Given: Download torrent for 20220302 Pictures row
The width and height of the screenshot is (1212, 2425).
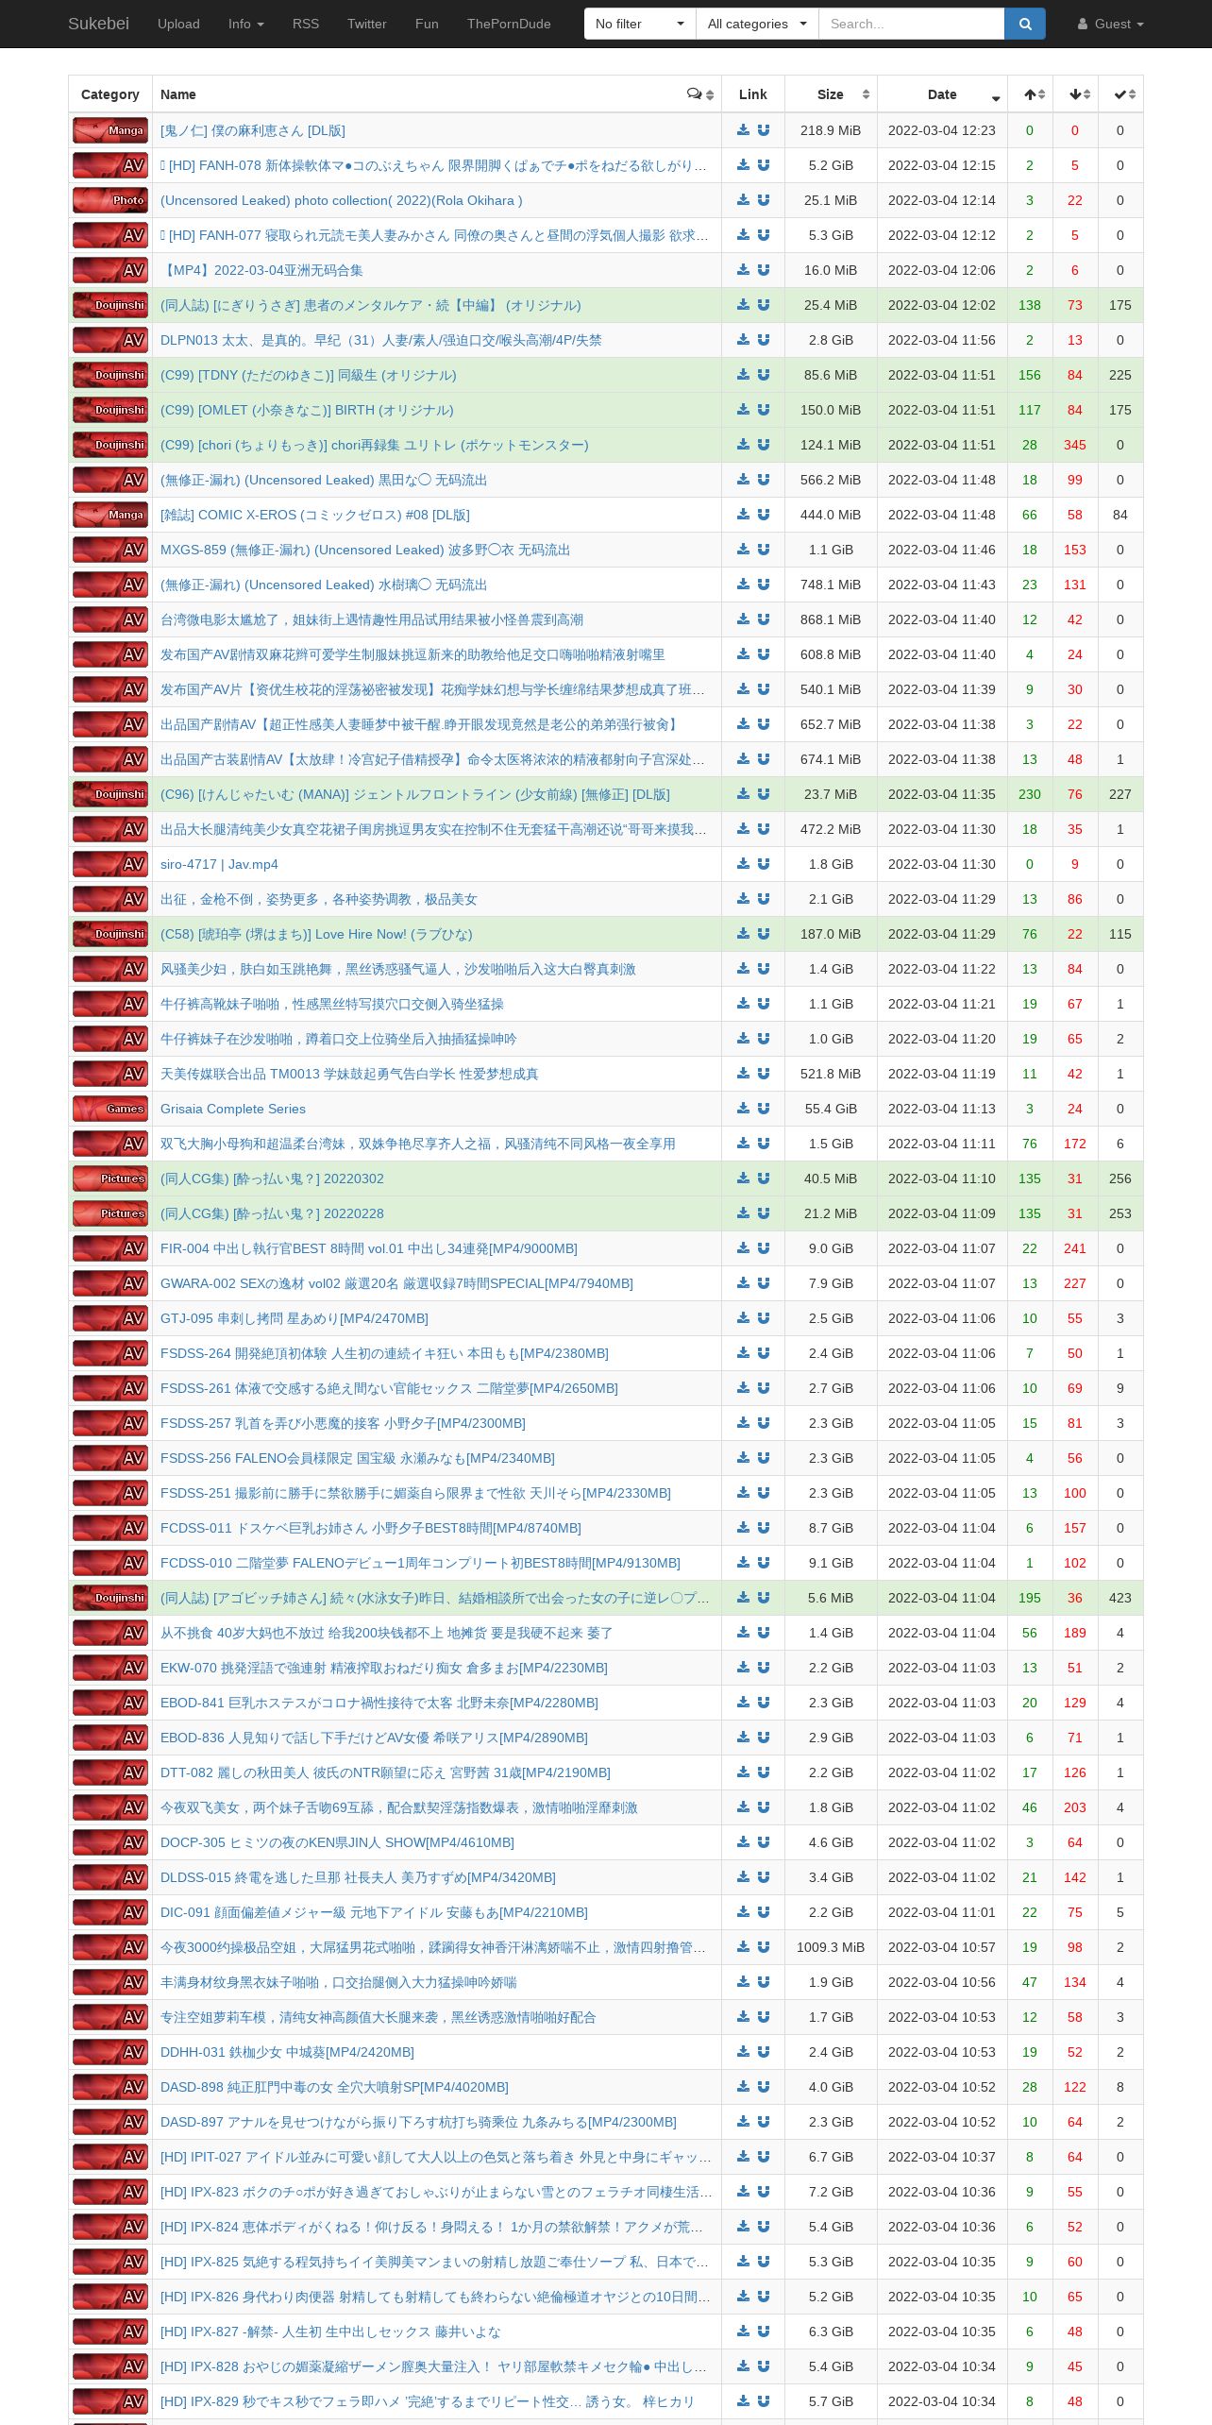Looking at the screenshot, I should tap(743, 1179).
